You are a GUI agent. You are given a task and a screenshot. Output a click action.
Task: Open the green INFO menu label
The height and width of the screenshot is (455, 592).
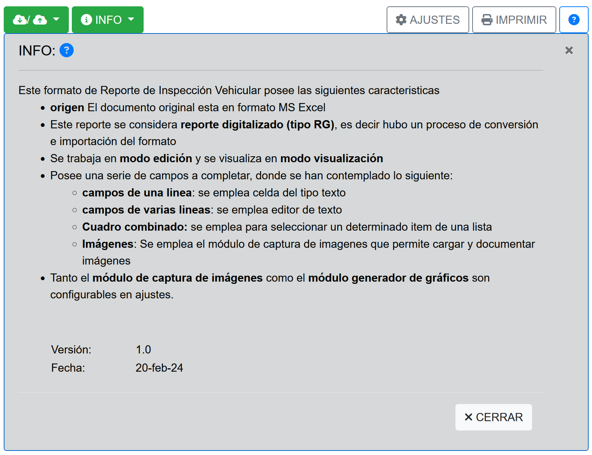(x=108, y=20)
